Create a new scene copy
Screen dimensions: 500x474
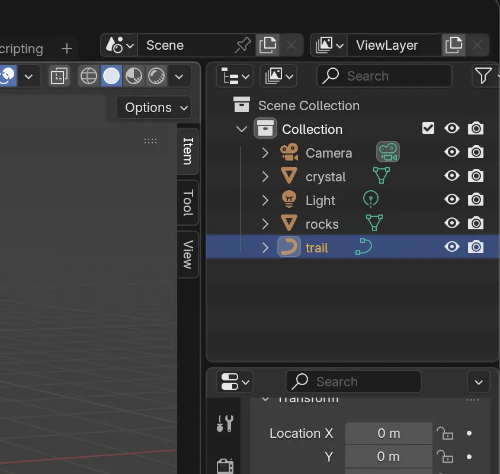click(x=268, y=45)
